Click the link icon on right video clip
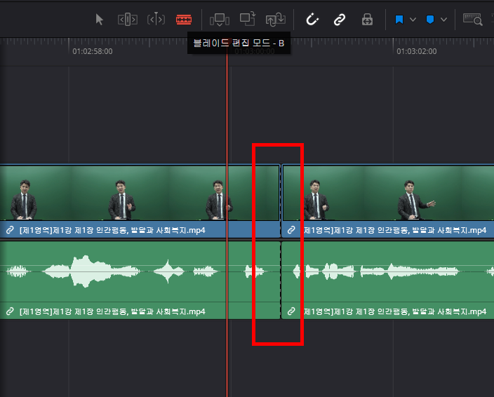This screenshot has height=397, width=494. click(291, 230)
